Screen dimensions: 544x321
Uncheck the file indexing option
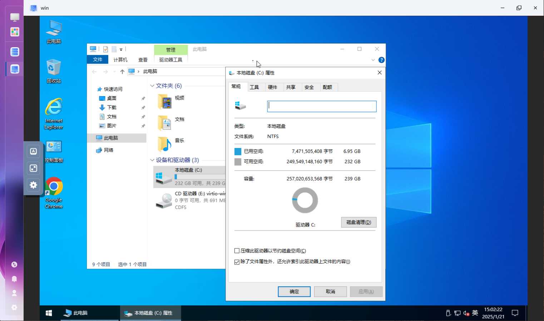237,262
